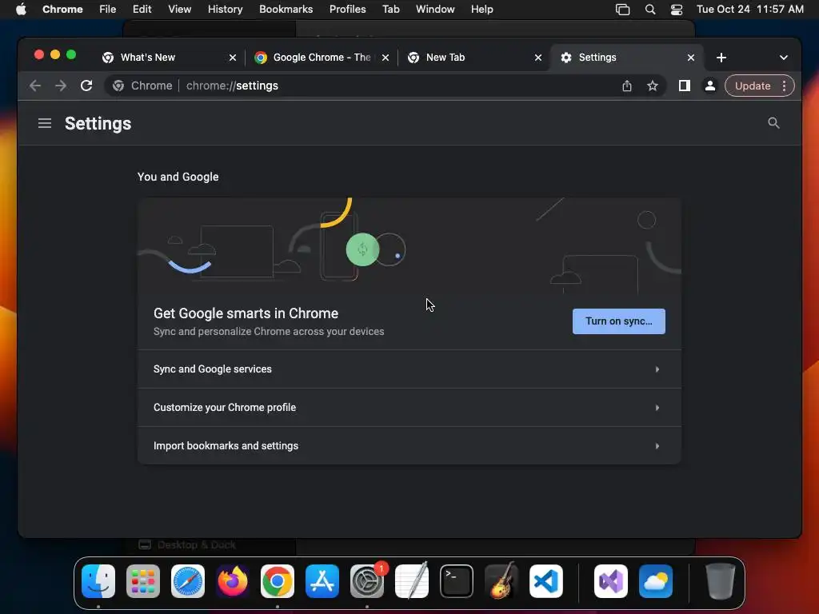Open App Store from the Dock
This screenshot has width=819, height=614.
point(322,581)
